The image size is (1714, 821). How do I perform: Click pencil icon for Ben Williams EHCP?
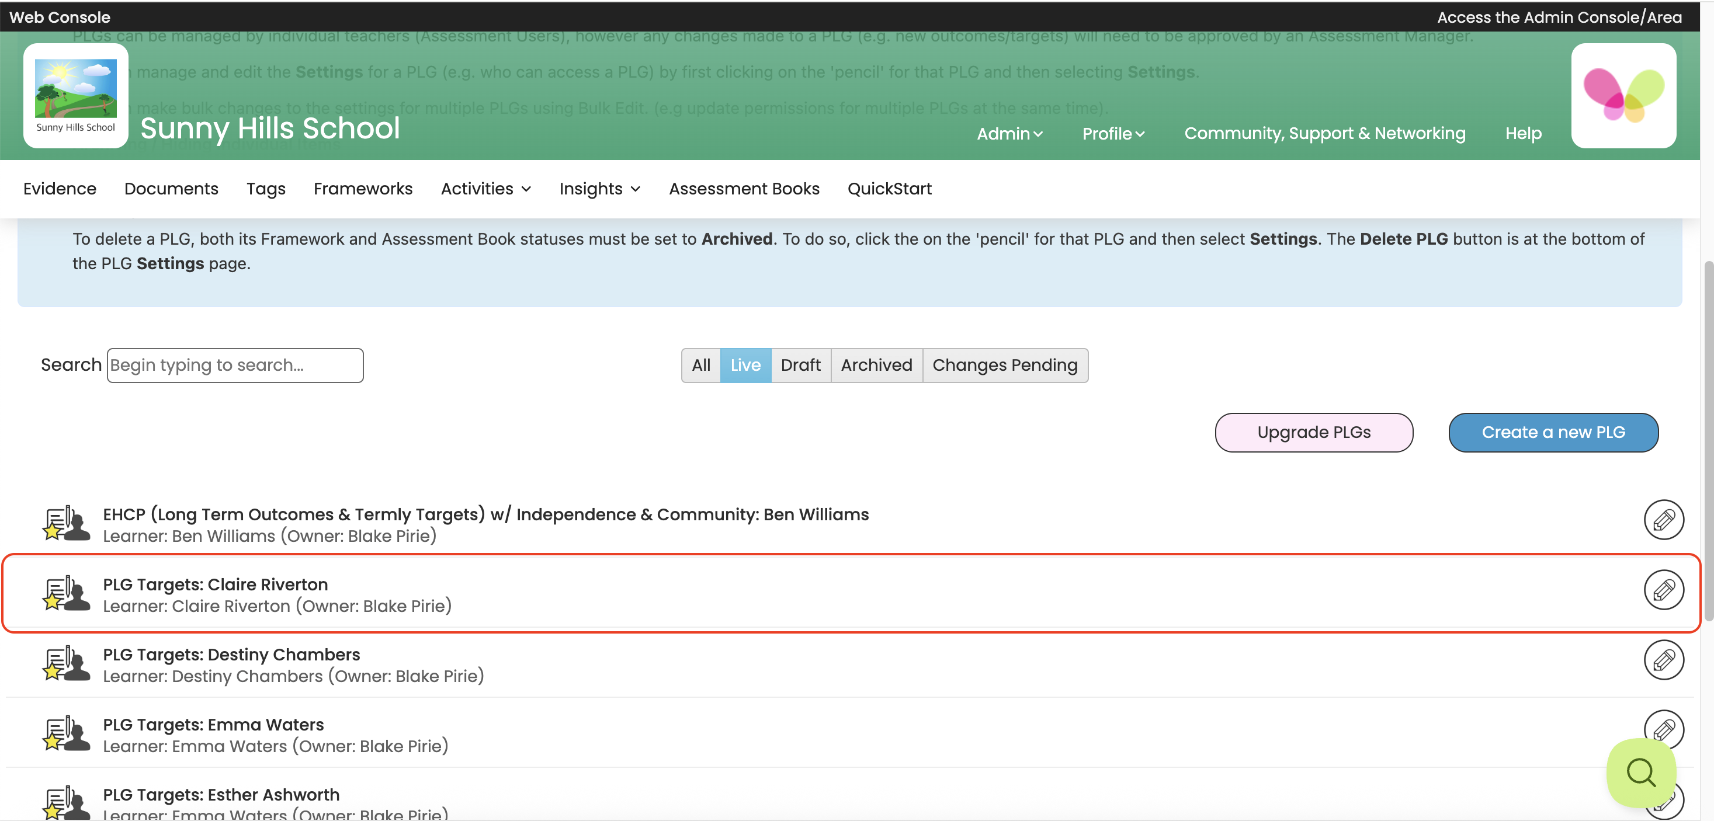(x=1663, y=520)
